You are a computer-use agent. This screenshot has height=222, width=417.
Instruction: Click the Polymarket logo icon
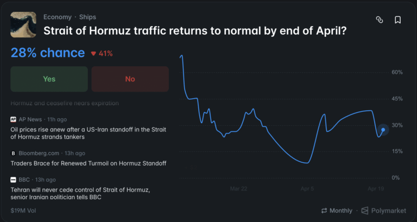(x=365, y=210)
